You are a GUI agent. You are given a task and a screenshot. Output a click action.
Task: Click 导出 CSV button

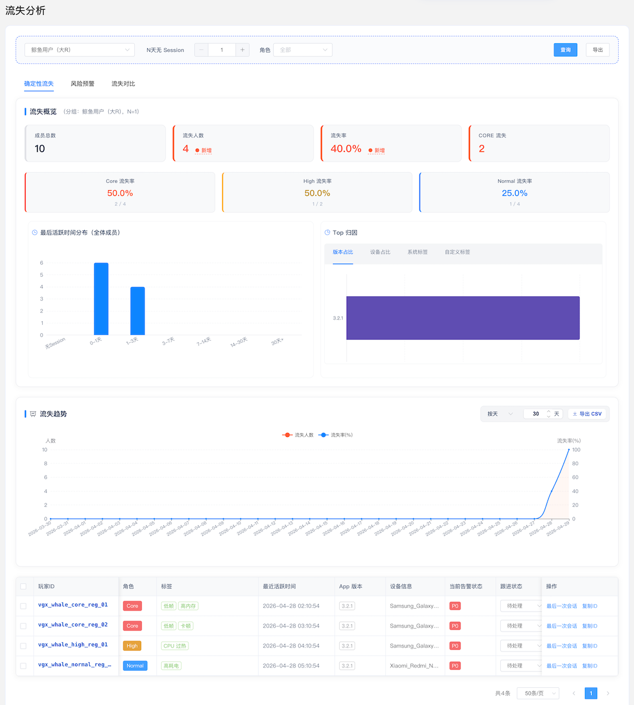[587, 414]
